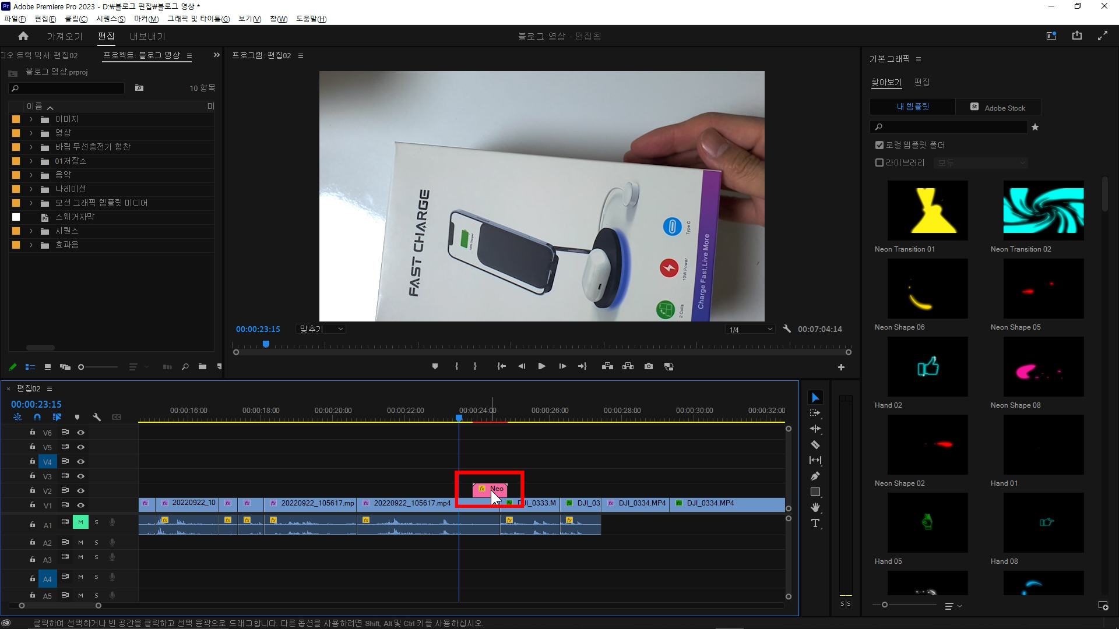Select the Pen tool
This screenshot has height=629, width=1119.
(815, 476)
